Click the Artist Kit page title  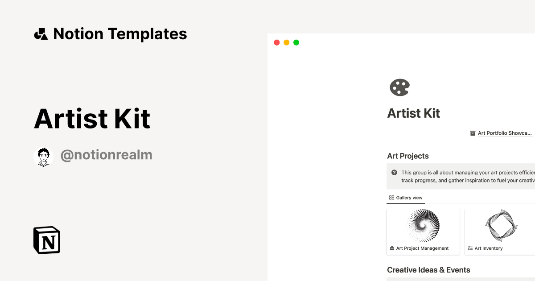coord(413,113)
